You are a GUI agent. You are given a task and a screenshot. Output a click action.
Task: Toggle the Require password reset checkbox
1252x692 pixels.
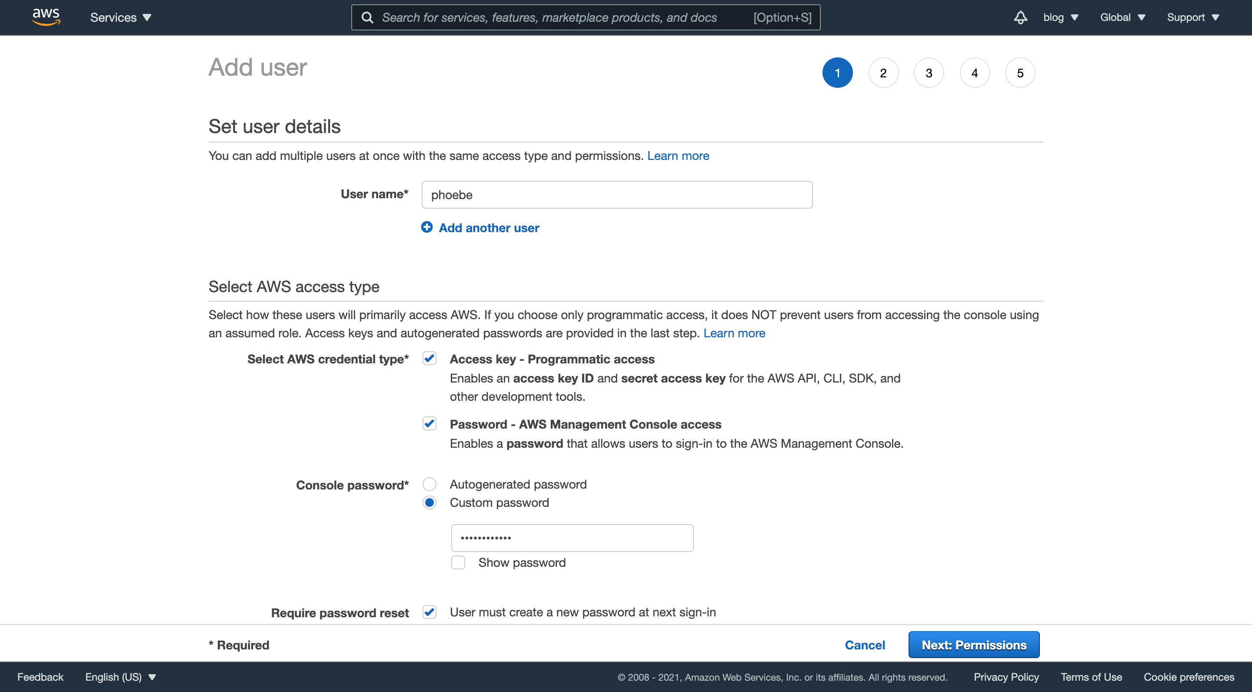click(429, 612)
